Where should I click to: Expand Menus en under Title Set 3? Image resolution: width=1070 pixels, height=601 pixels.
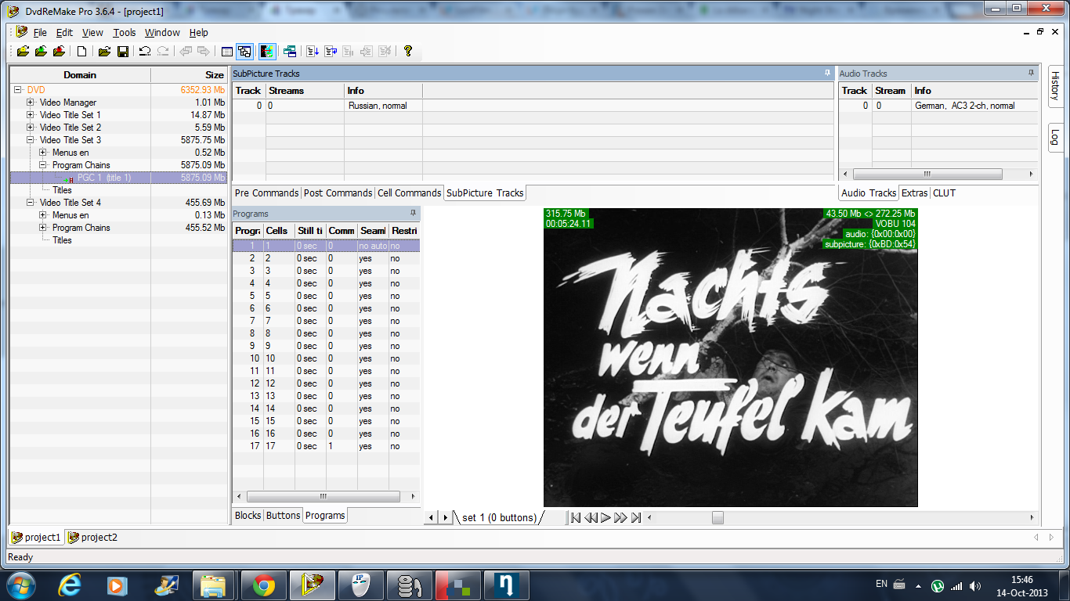[43, 153]
